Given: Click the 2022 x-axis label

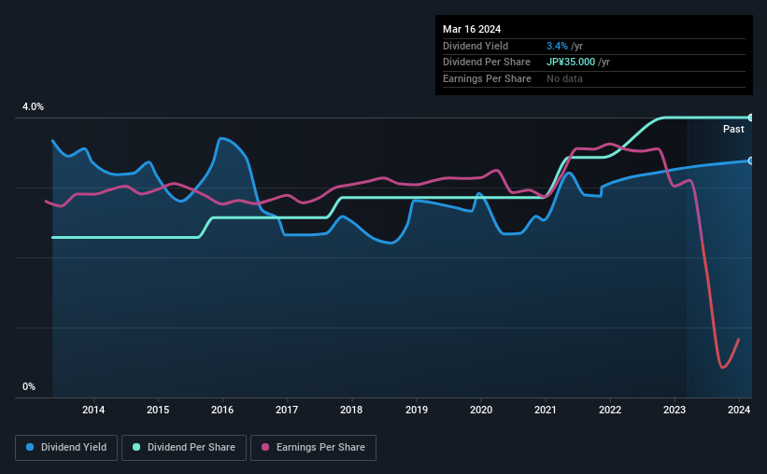Looking at the screenshot, I should click(x=610, y=410).
